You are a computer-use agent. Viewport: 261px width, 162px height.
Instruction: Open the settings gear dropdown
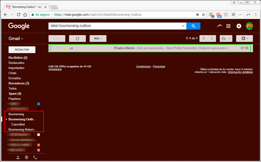pos(246,38)
